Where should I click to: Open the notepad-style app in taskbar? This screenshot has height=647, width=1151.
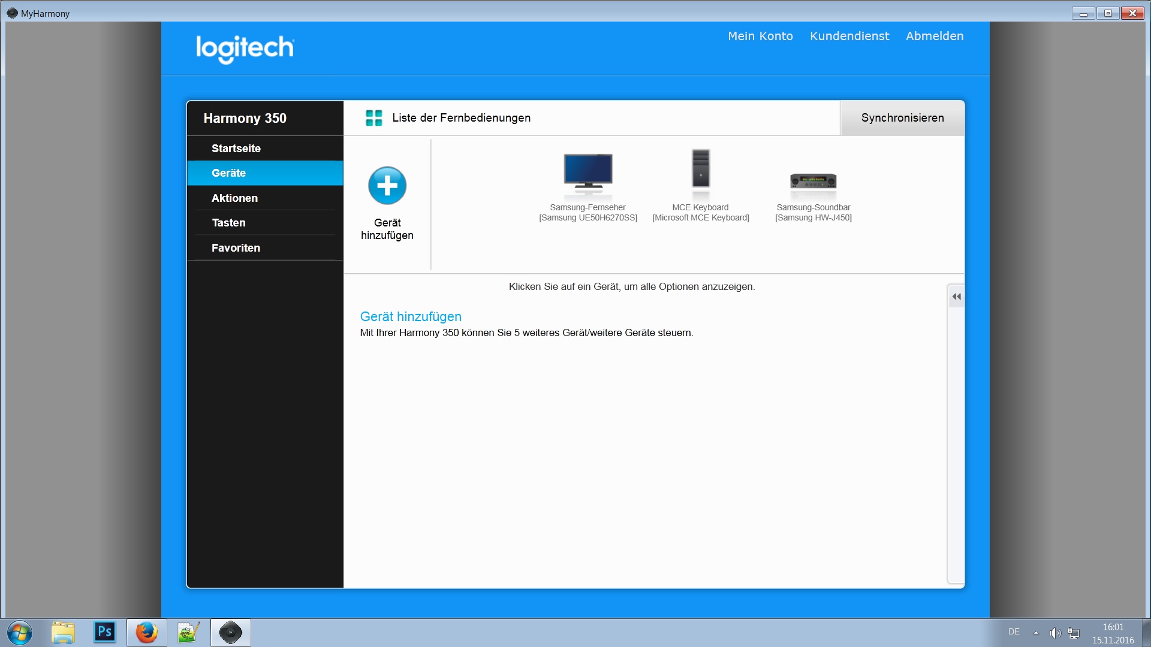pos(188,633)
